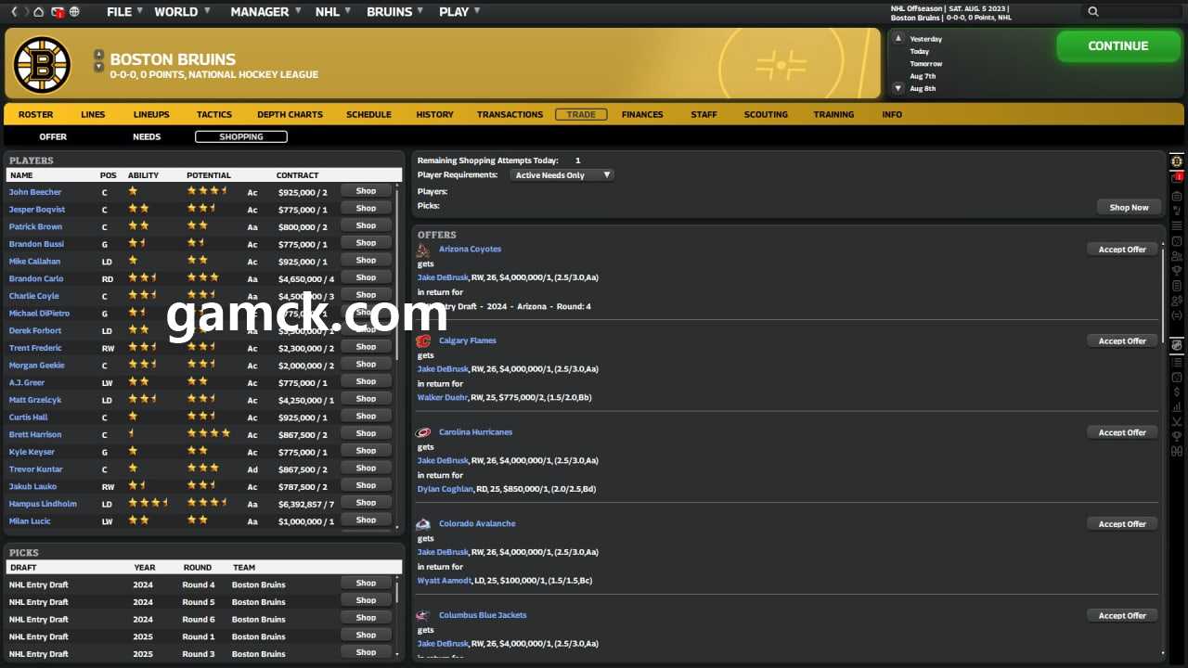Image resolution: width=1188 pixels, height=668 pixels.
Task: Click the calendar up arrow near Yesterday
Action: 897,39
